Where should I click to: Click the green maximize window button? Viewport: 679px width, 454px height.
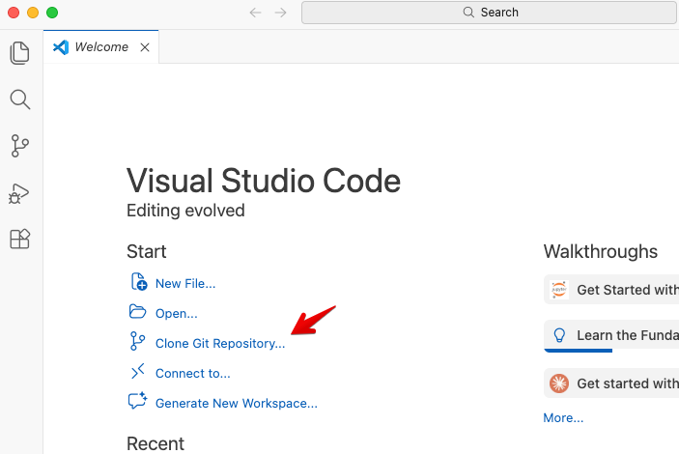pyautogui.click(x=52, y=13)
